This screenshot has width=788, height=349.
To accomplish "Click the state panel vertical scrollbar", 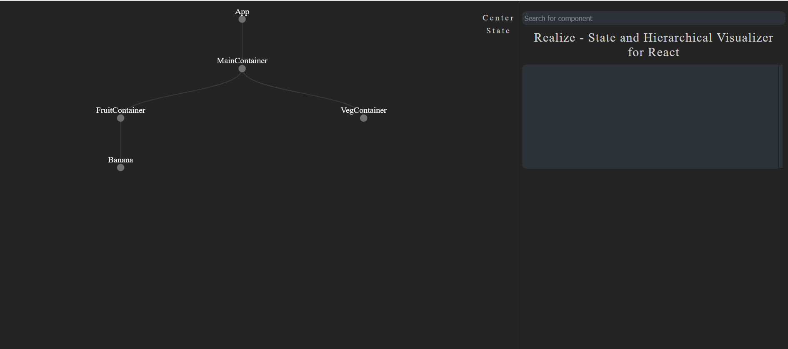I will [x=780, y=117].
